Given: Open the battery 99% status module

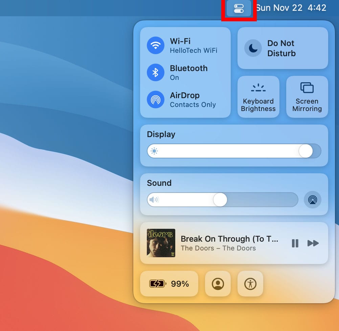Looking at the screenshot, I should [x=169, y=284].
